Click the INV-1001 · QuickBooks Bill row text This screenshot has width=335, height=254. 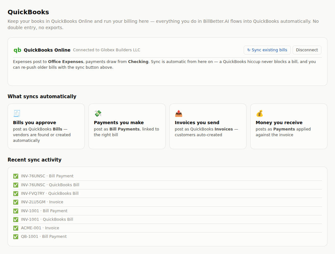tap(47, 219)
